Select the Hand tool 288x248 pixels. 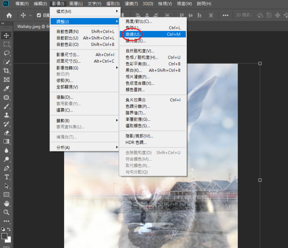pos(6,203)
